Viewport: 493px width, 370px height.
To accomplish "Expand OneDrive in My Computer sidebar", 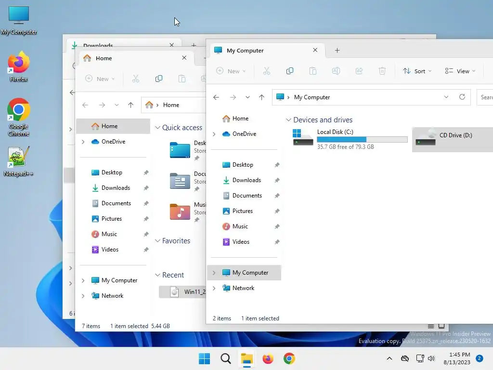I will 214,134.
